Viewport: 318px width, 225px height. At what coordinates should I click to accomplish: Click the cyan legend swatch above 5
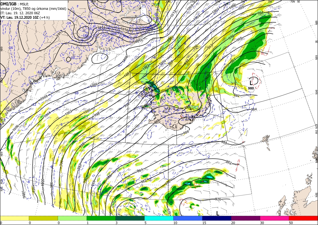[x=159, y=218]
